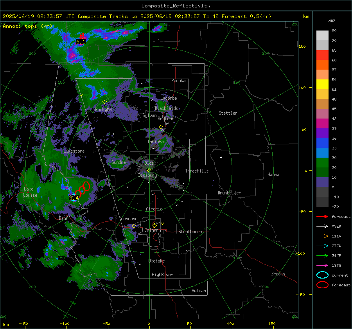Click the Sylvan label
Screen dimensions: 352x329
[x=149, y=115]
